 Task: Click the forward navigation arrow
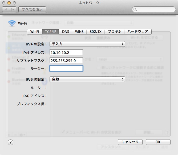pyautogui.click(x=13, y=9)
